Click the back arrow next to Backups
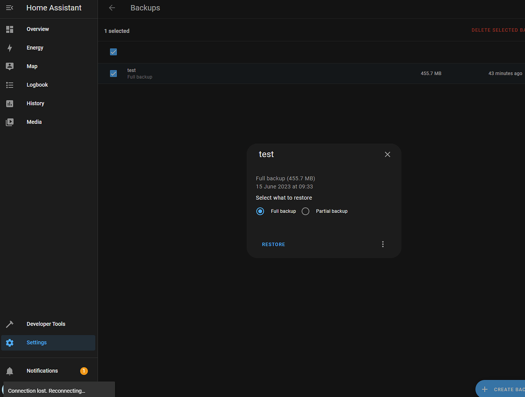525x397 pixels. pos(112,8)
